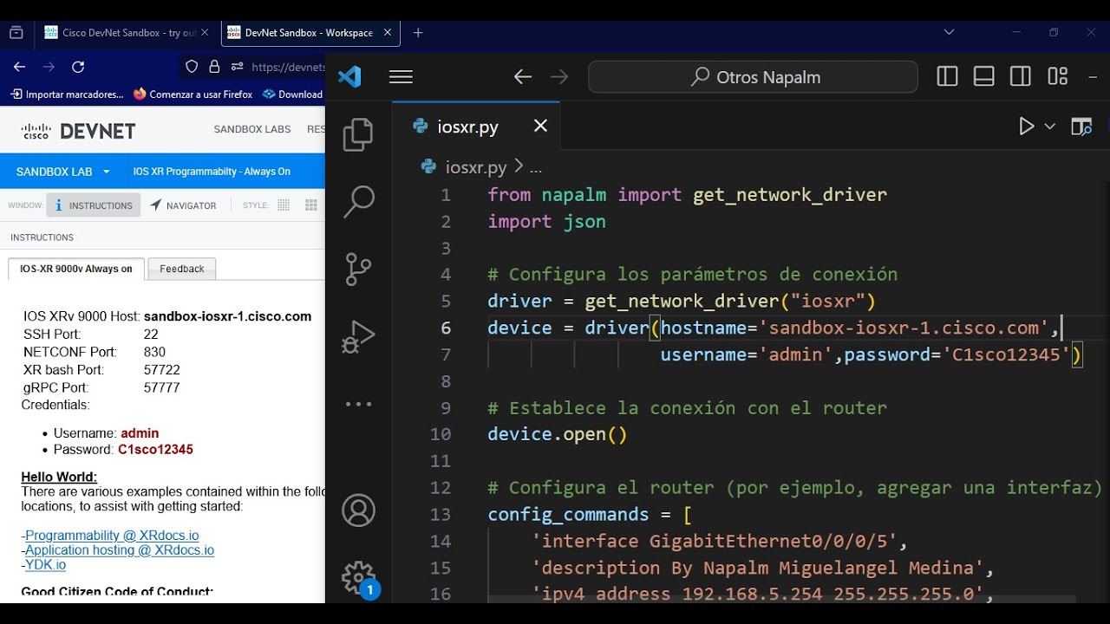The width and height of the screenshot is (1110, 624).
Task: Open the NAVIGATOR window button
Action: [x=183, y=205]
